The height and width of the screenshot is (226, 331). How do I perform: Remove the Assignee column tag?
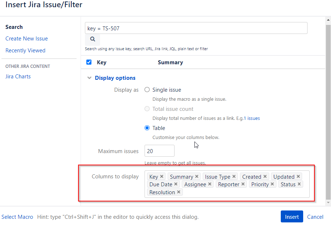[x=210, y=184]
